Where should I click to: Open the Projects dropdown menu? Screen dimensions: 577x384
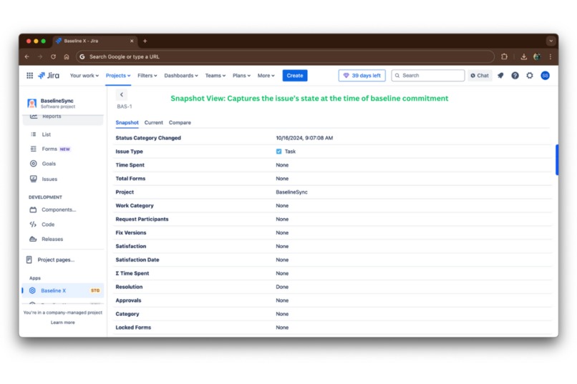[118, 75]
